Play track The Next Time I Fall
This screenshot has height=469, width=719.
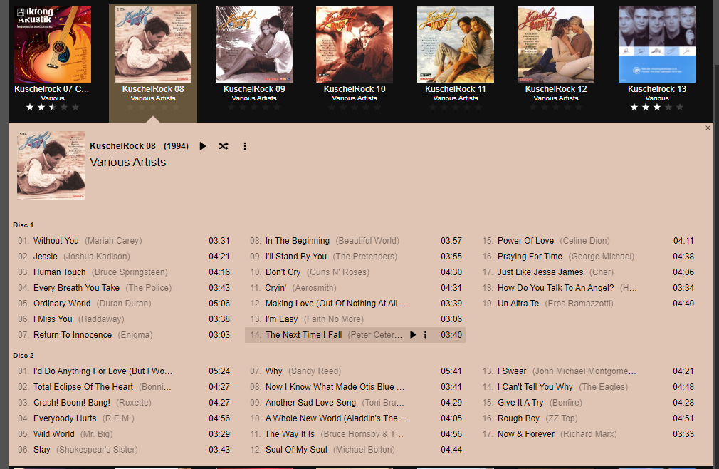(x=413, y=335)
